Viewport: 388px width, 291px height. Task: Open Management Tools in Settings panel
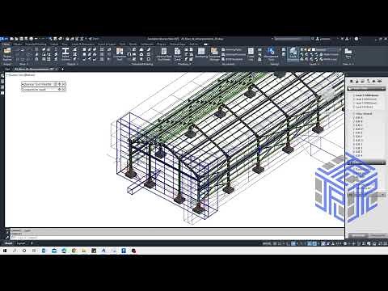tap(271, 53)
